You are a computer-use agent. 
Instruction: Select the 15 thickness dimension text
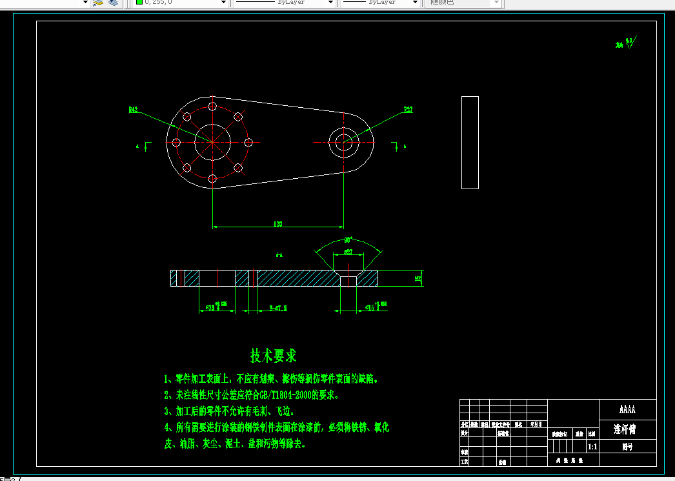(418, 279)
